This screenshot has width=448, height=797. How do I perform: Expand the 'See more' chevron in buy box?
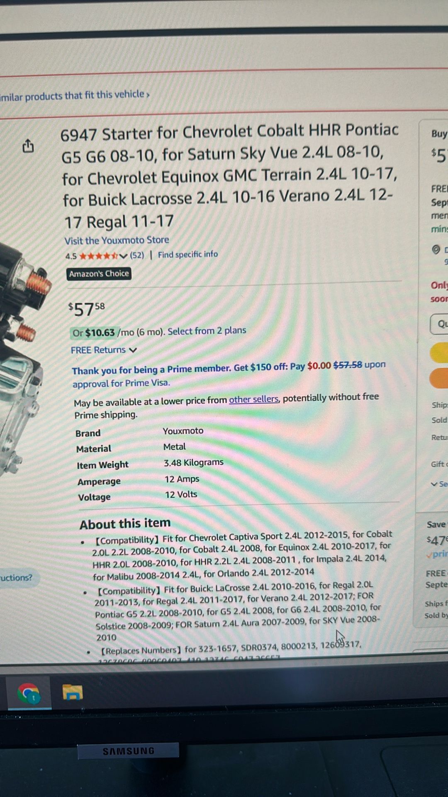coord(434,484)
